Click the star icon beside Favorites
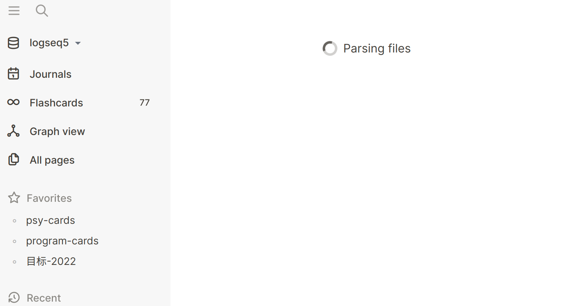 tap(14, 198)
